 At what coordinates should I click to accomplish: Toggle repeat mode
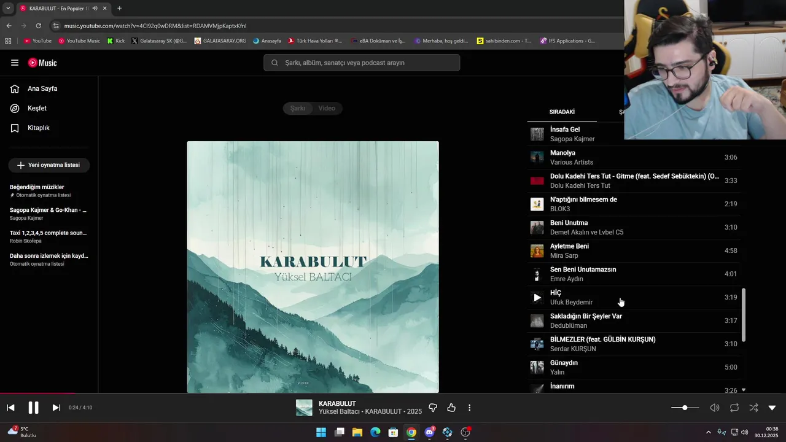[734, 408]
